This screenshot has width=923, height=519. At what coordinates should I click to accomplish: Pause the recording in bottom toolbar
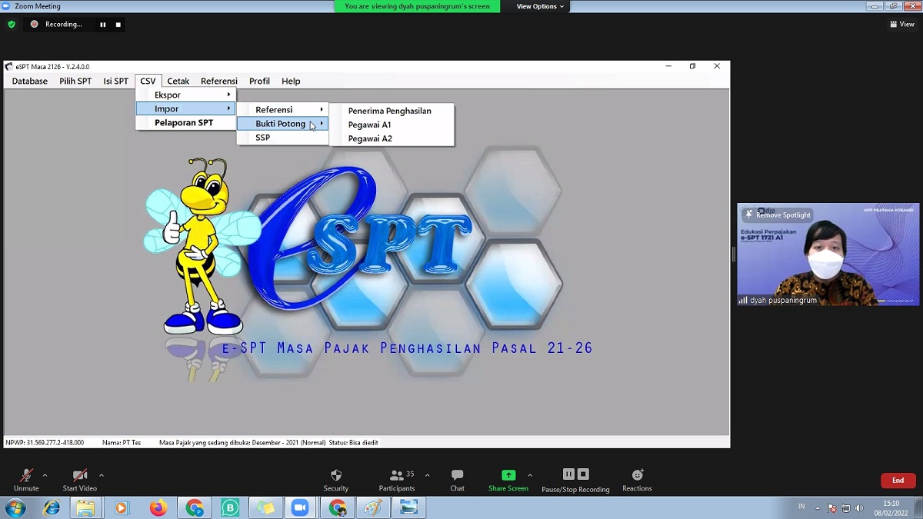[568, 474]
